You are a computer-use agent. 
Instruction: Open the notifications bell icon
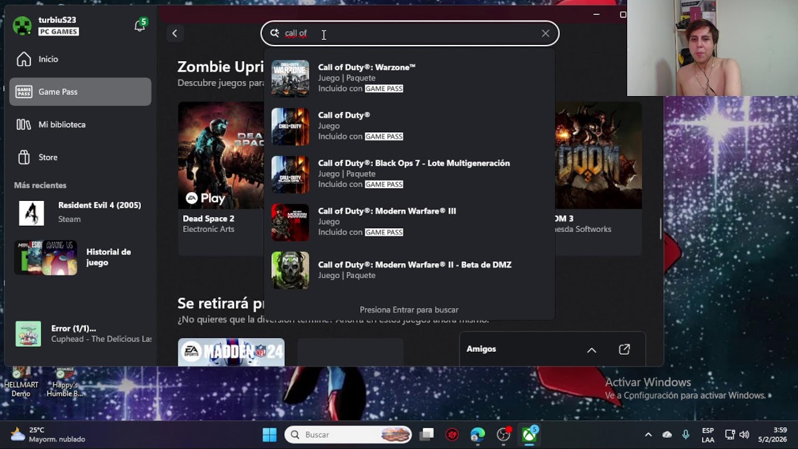(140, 26)
